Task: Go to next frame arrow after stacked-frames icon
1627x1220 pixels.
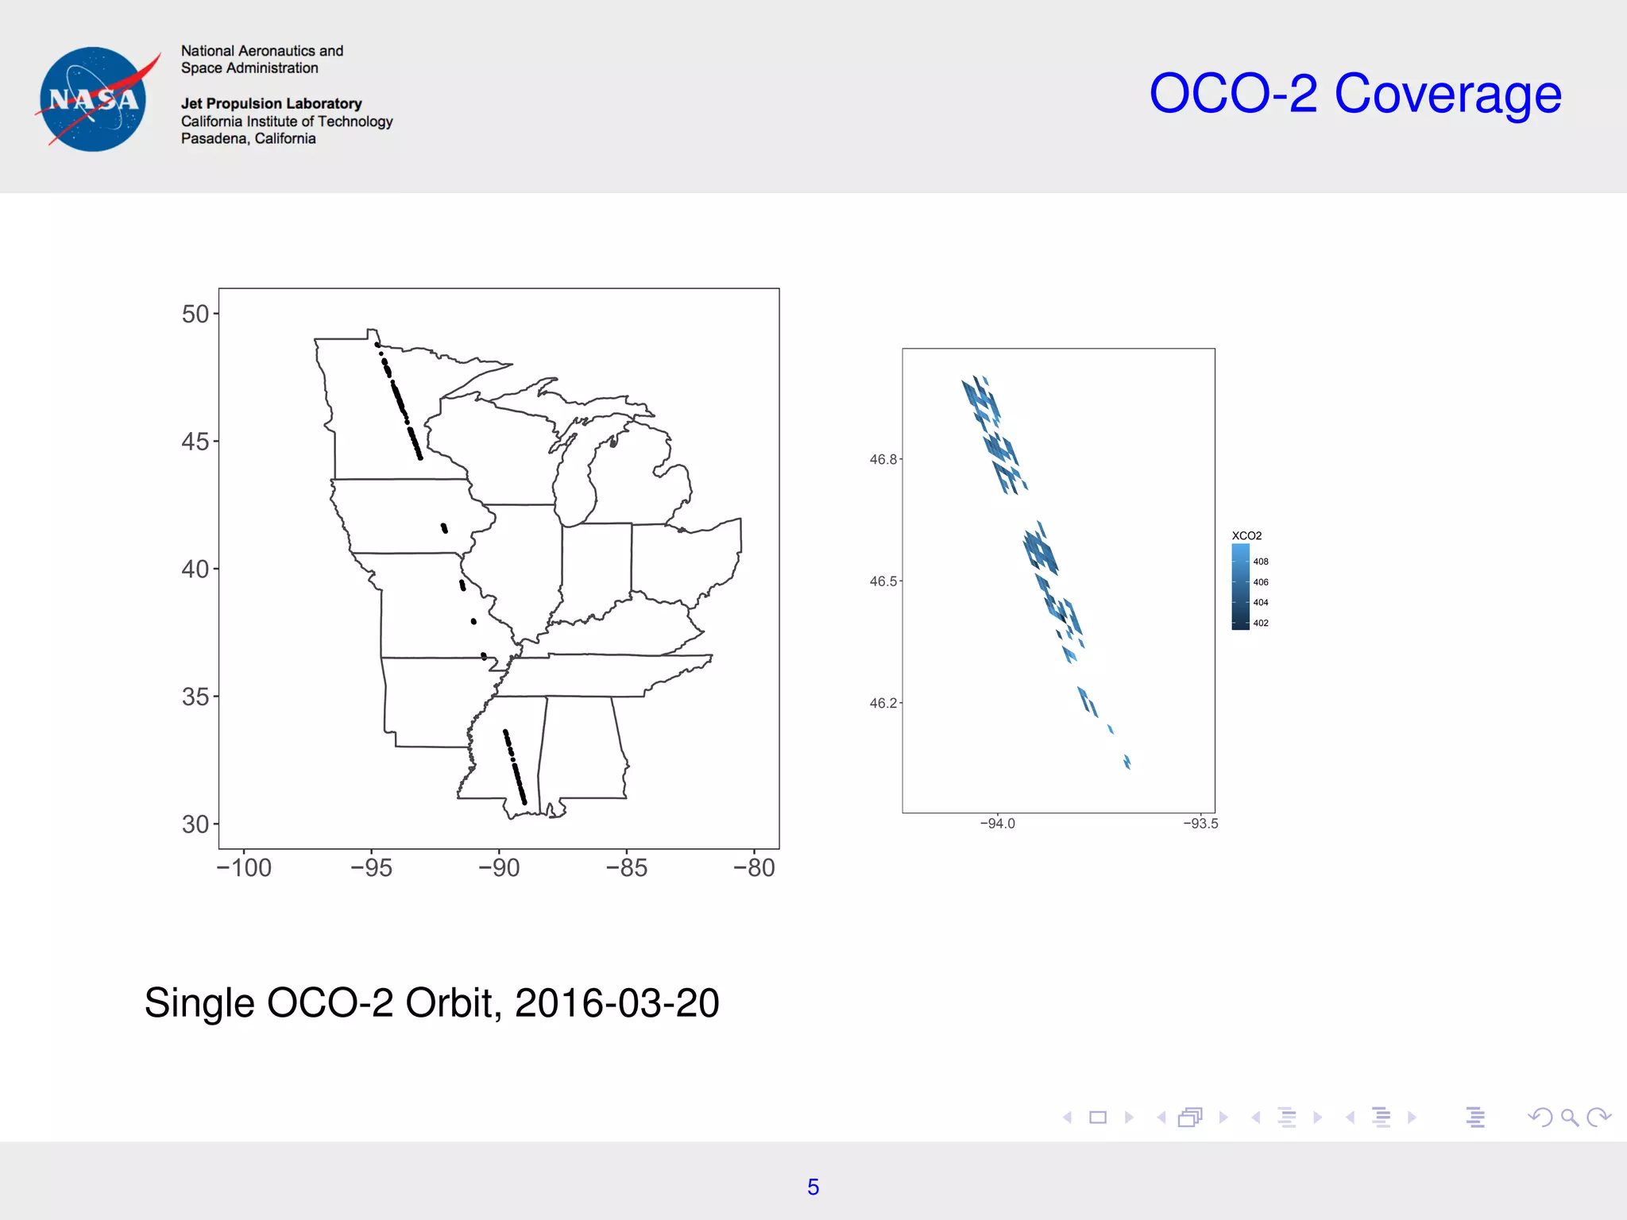Action: point(1223,1118)
